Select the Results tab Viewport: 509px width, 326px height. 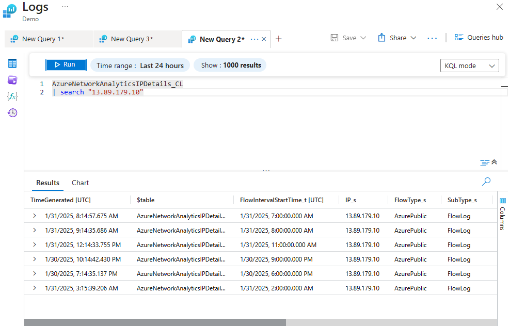(x=47, y=183)
